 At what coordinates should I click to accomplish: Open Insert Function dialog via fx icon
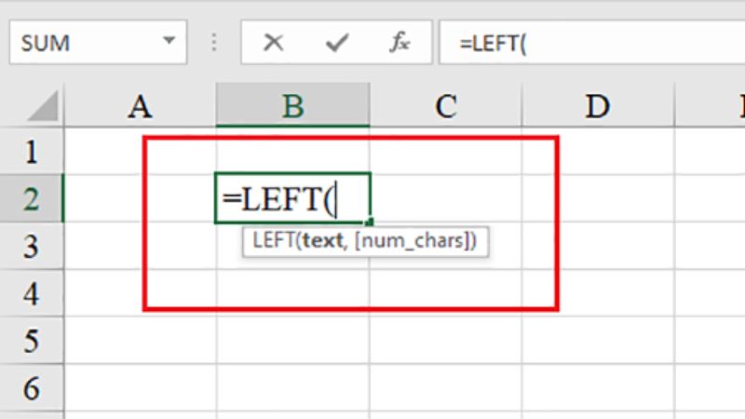coord(400,43)
